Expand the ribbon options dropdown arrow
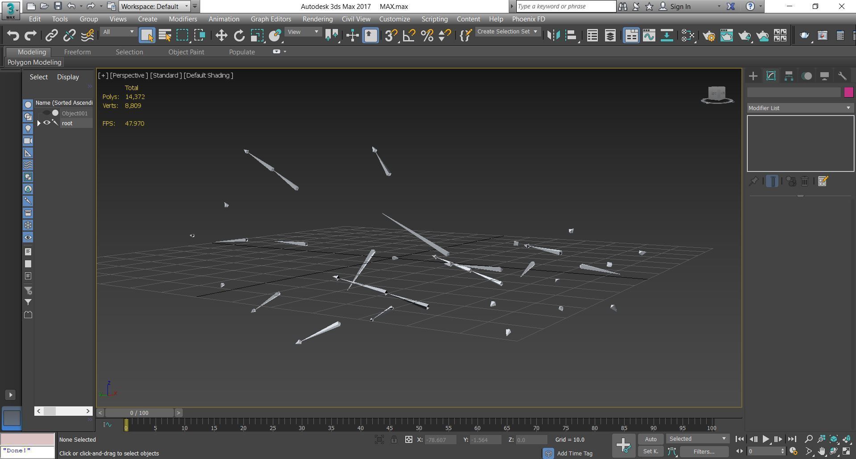This screenshot has height=459, width=856. pos(285,52)
